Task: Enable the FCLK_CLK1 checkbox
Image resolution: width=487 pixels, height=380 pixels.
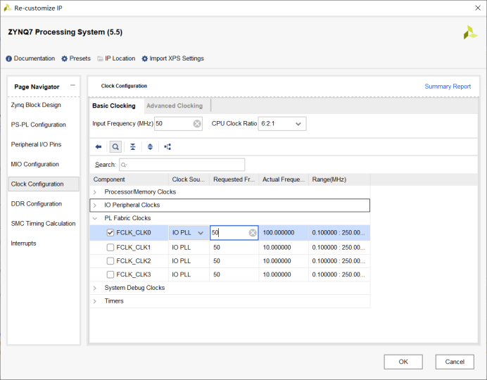Action: (x=110, y=248)
